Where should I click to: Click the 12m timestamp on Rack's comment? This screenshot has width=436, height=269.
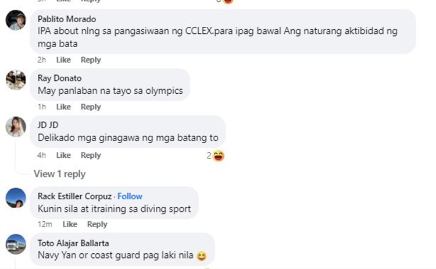pos(45,224)
